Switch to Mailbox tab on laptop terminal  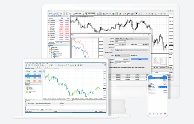click(42, 110)
